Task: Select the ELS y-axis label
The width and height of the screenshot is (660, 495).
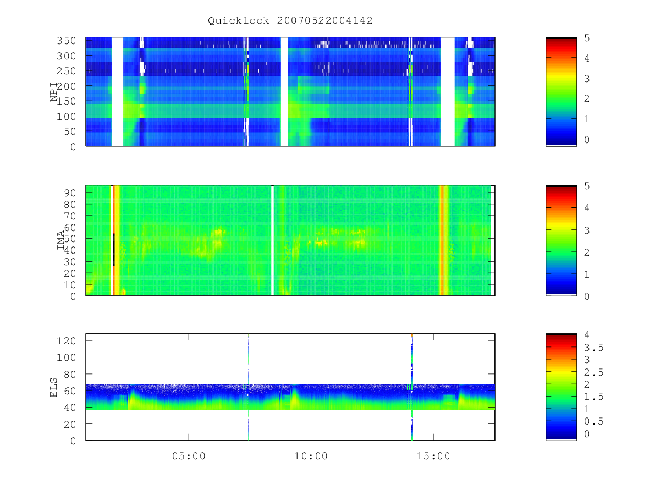Action: pos(54,387)
